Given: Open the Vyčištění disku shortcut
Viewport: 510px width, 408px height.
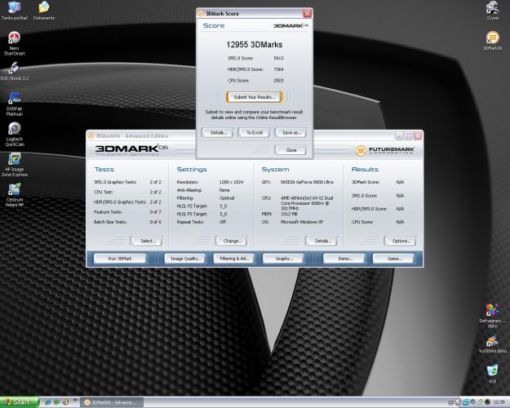Looking at the screenshot, I should point(492,344).
